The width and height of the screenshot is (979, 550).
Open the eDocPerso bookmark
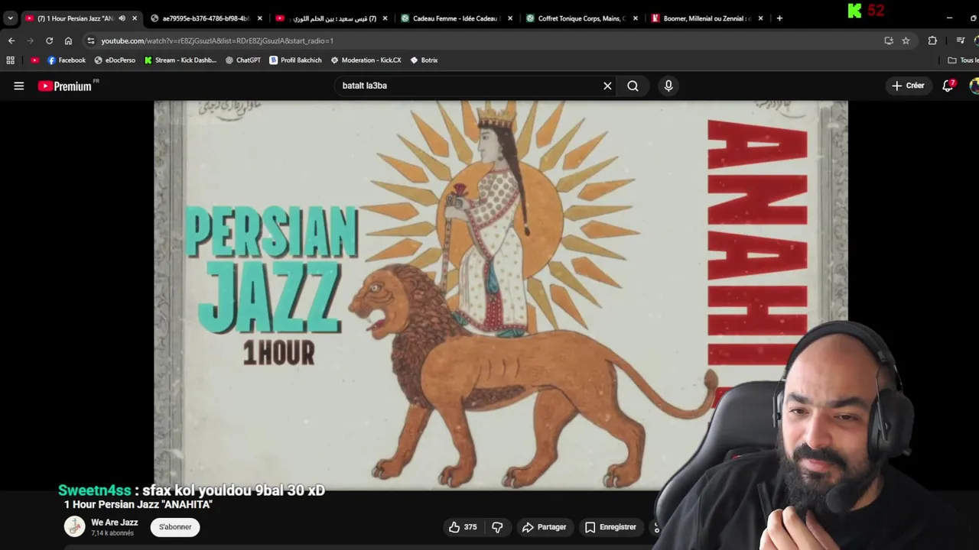115,60
